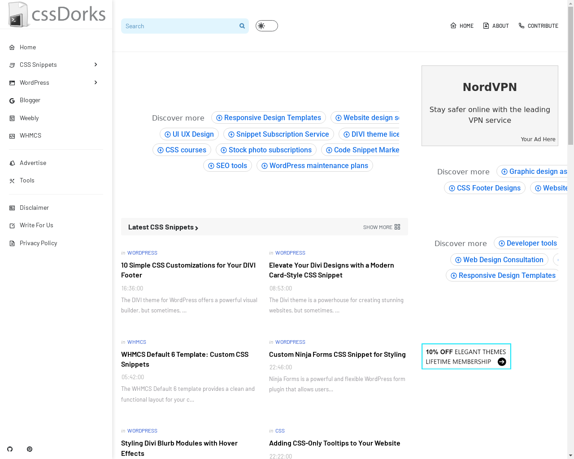The width and height of the screenshot is (574, 459).
Task: Focus the Search input field
Action: pos(179,26)
